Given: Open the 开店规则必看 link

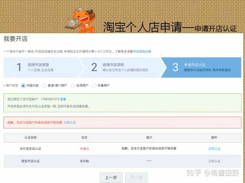Looking at the screenshot, I should pyautogui.click(x=142, y=51).
